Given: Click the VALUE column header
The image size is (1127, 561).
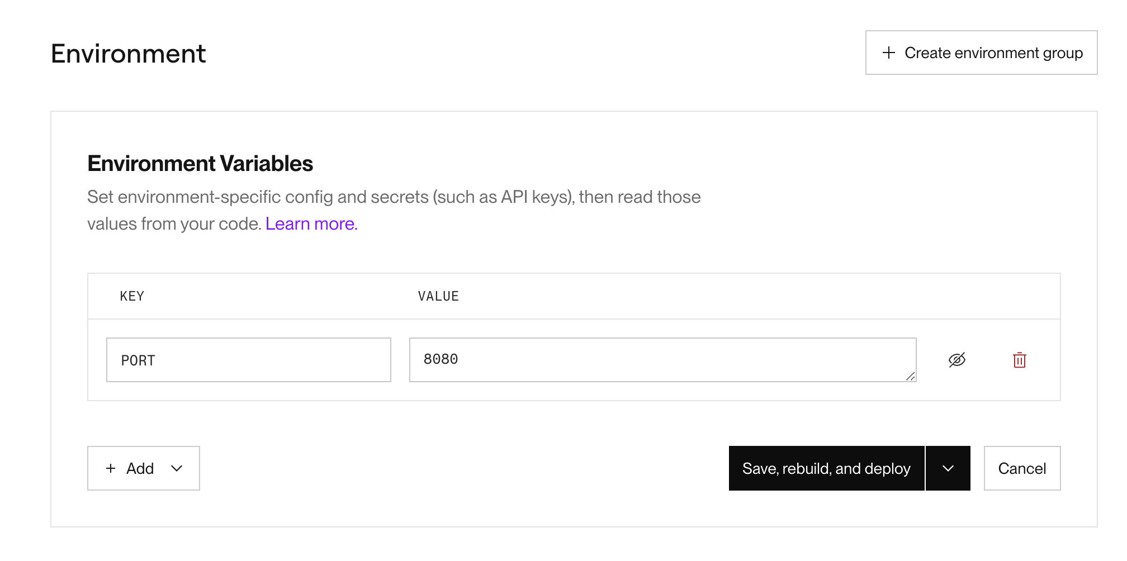Looking at the screenshot, I should point(438,296).
